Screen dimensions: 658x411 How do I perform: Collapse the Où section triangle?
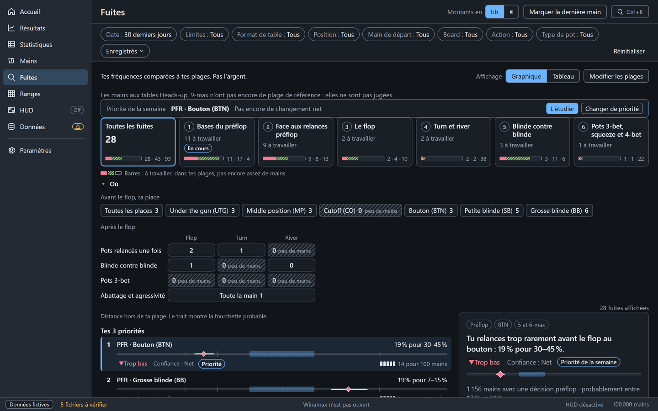click(103, 184)
